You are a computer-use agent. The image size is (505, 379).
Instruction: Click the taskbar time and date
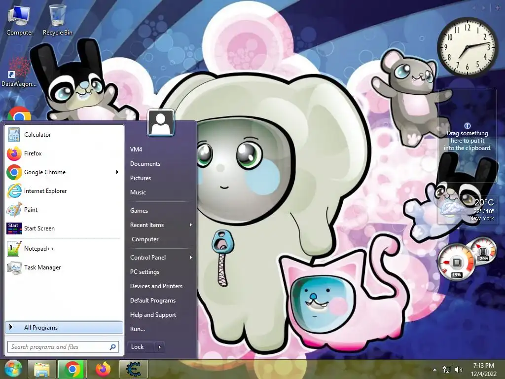[x=483, y=370]
